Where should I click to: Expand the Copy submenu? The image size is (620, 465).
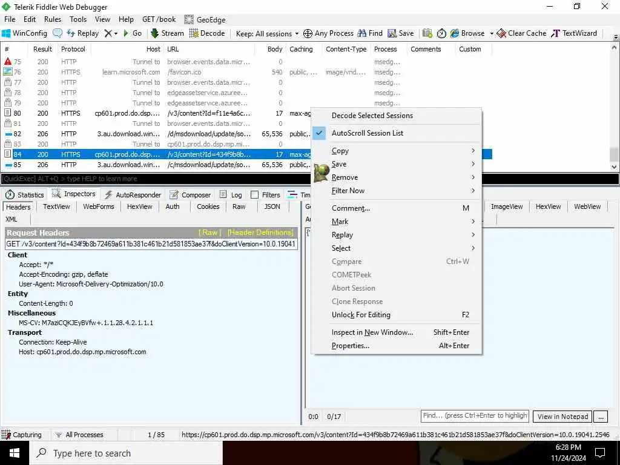tap(397, 151)
